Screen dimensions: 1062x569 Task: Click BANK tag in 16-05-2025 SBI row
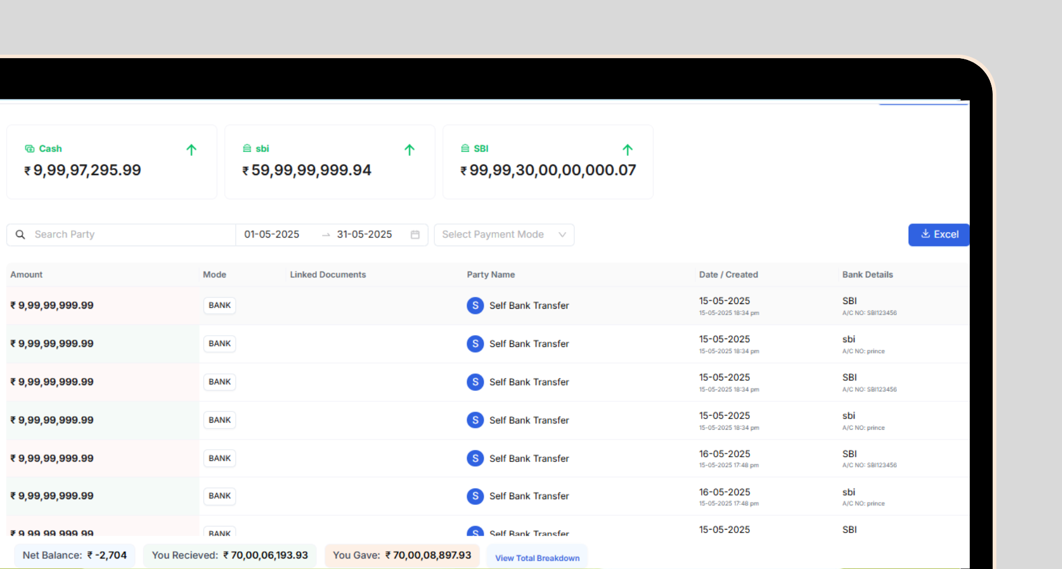point(219,458)
